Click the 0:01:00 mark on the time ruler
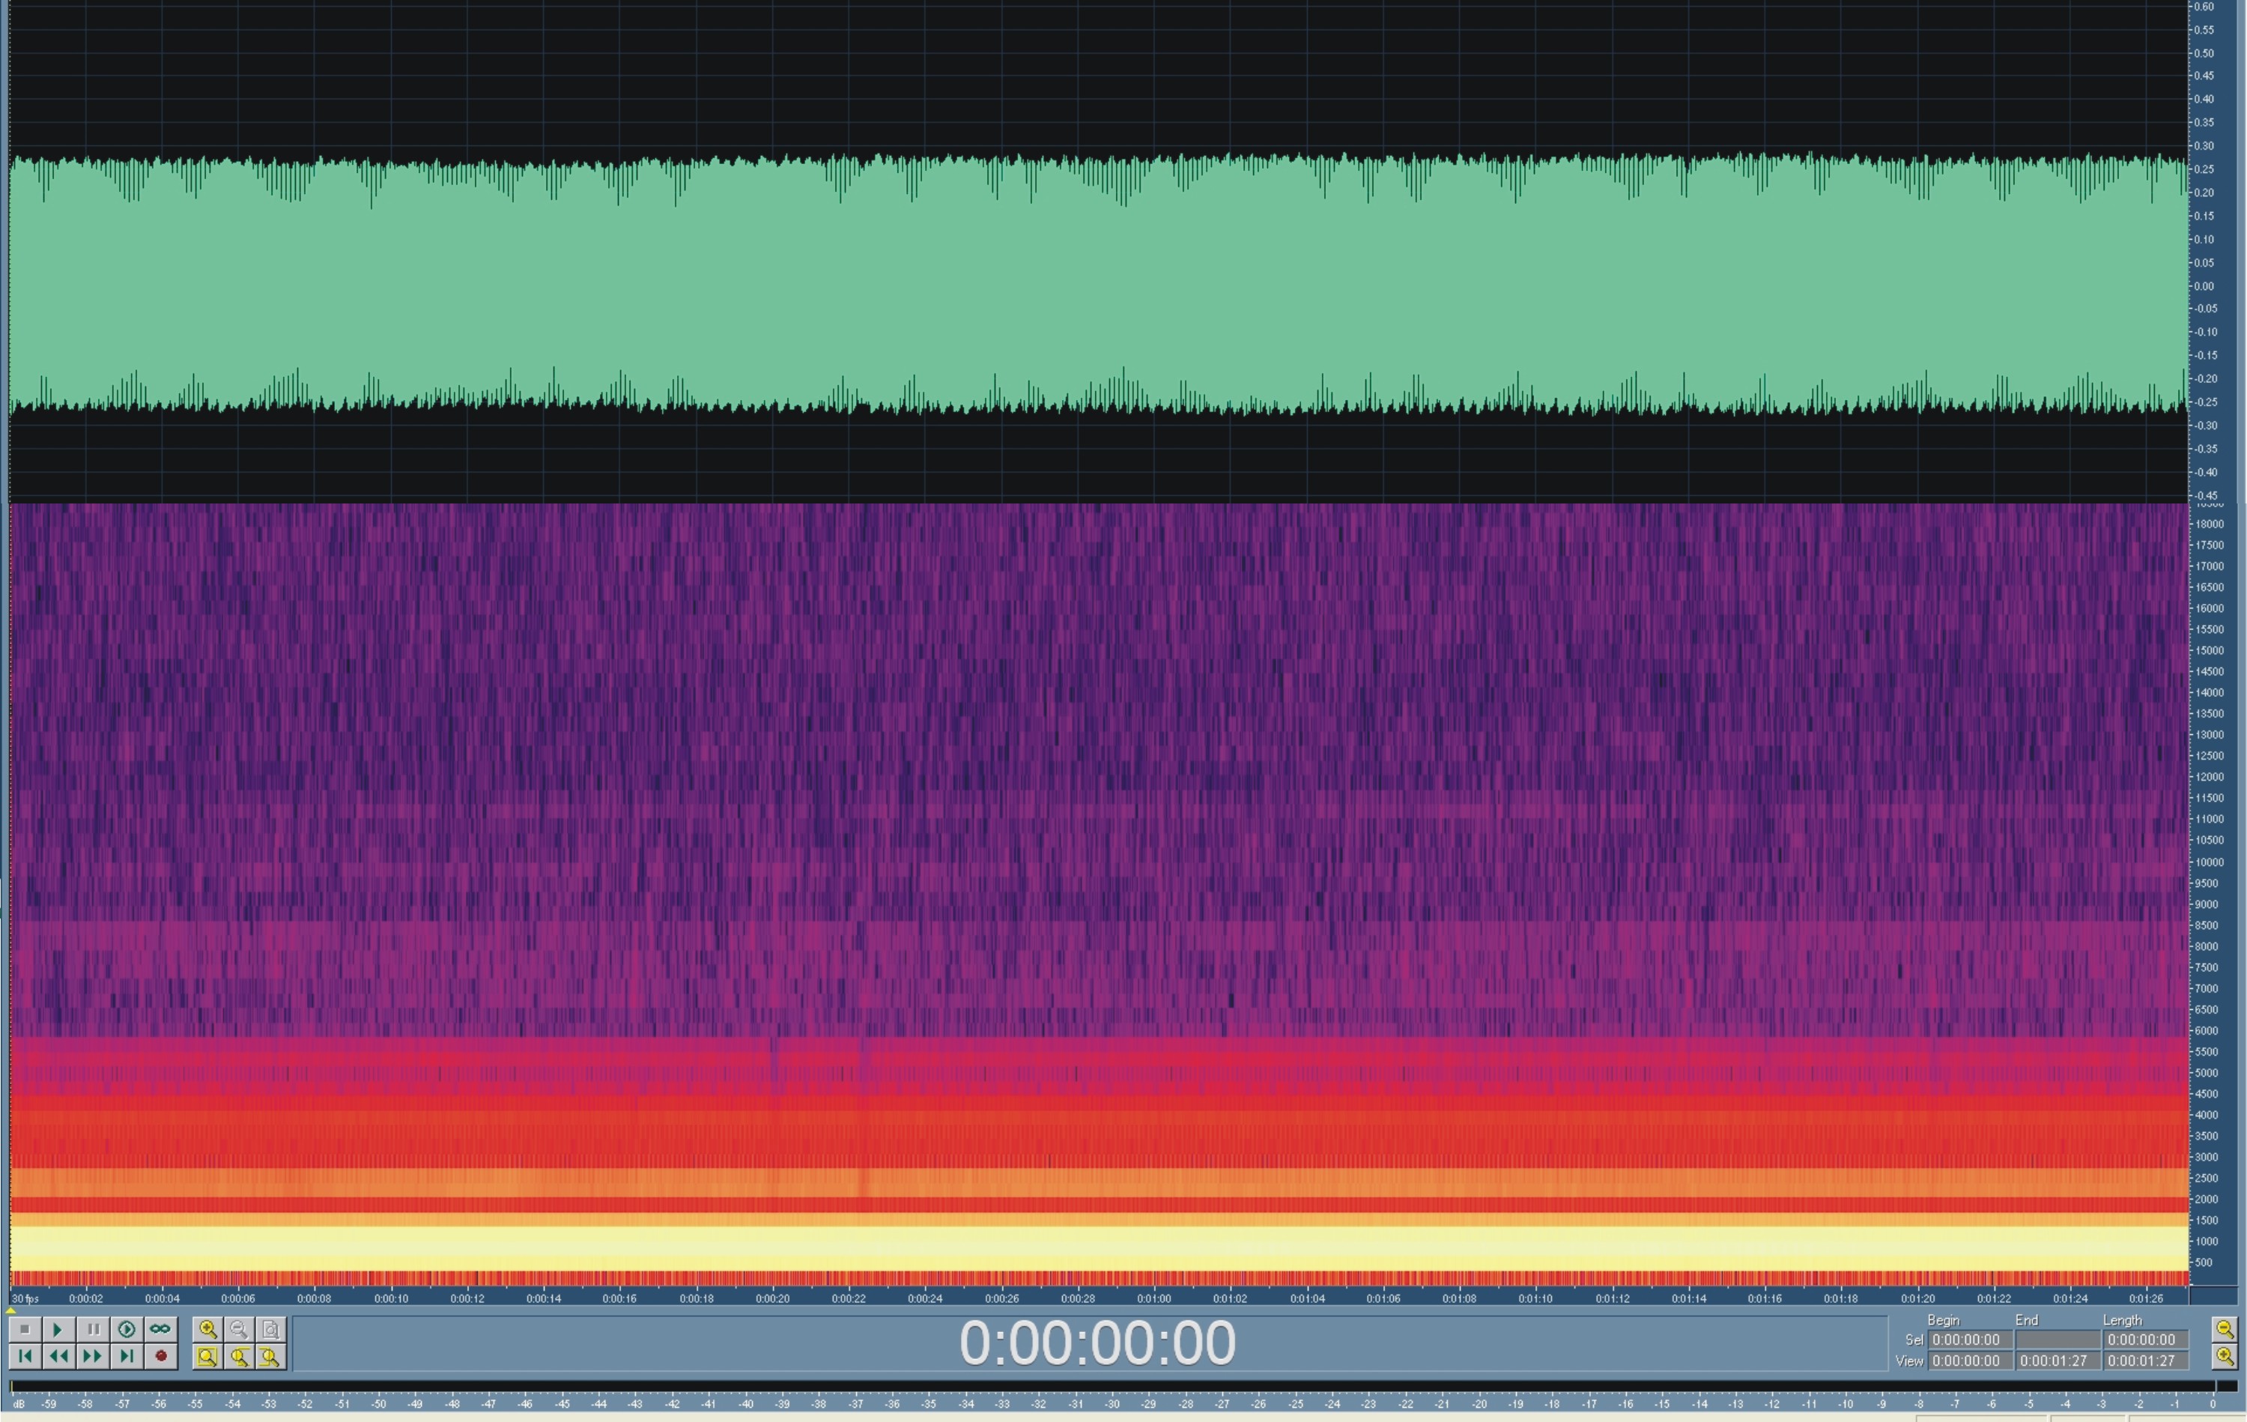Screen dimensions: 2247x1422 pyautogui.click(x=1154, y=1298)
